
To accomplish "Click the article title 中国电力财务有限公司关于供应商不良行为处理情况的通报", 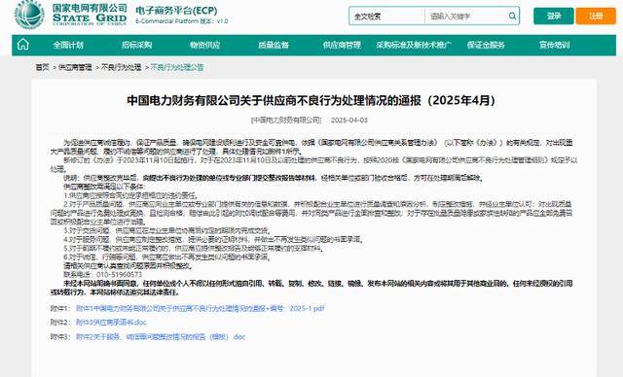I will [311, 100].
